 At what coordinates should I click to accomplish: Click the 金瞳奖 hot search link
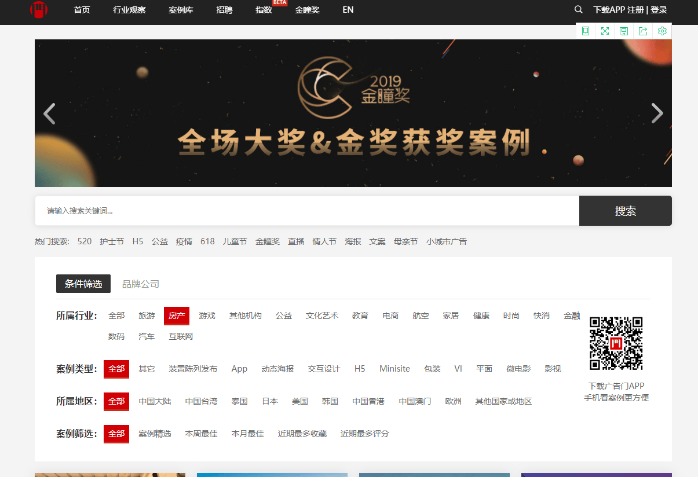pos(268,241)
